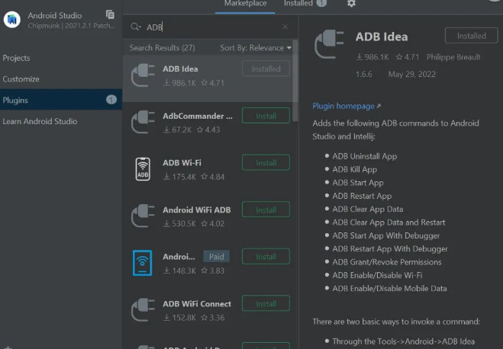Click AdbCommander plug icon
Screen dimensions: 503x349
(143, 122)
